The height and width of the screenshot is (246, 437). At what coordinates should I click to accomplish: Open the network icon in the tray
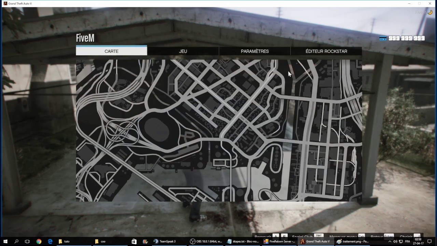tap(401, 241)
